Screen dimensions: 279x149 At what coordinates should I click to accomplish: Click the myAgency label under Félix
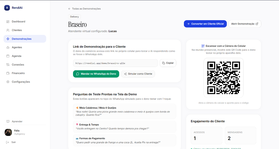(x=20, y=134)
